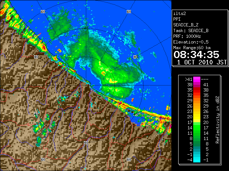Select the "PPI" scan type label
Screen dimensions: 229x171
(x=177, y=19)
